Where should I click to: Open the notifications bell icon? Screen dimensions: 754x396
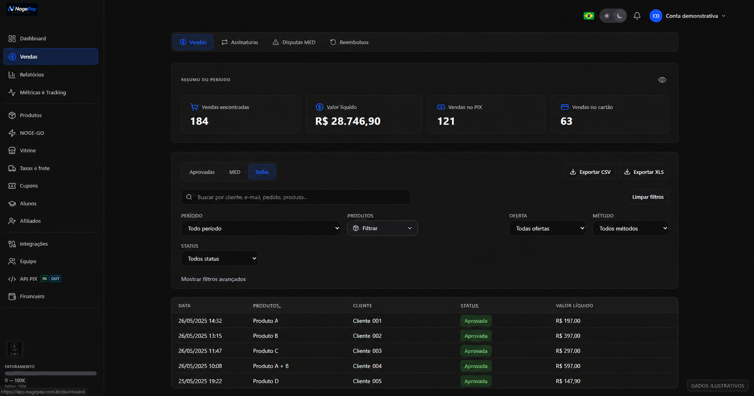[x=637, y=16]
